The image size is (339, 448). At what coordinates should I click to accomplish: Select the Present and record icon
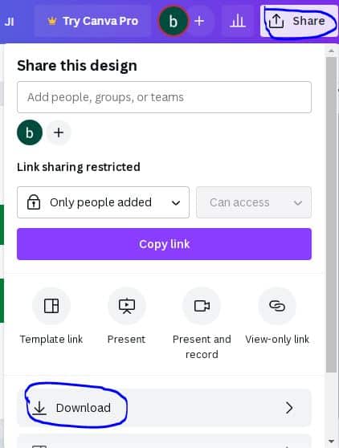202,306
